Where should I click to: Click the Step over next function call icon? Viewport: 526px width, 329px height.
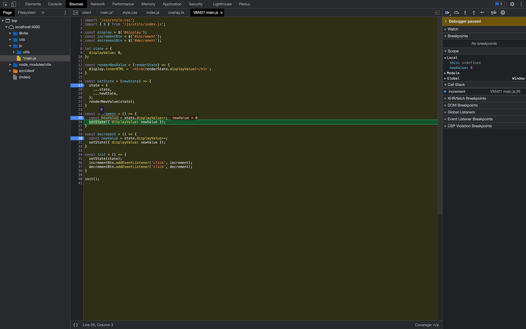coord(456,12)
